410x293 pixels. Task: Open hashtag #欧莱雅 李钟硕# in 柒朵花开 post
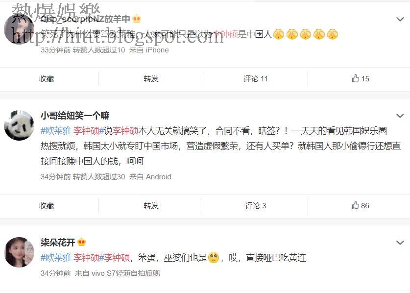point(72,258)
